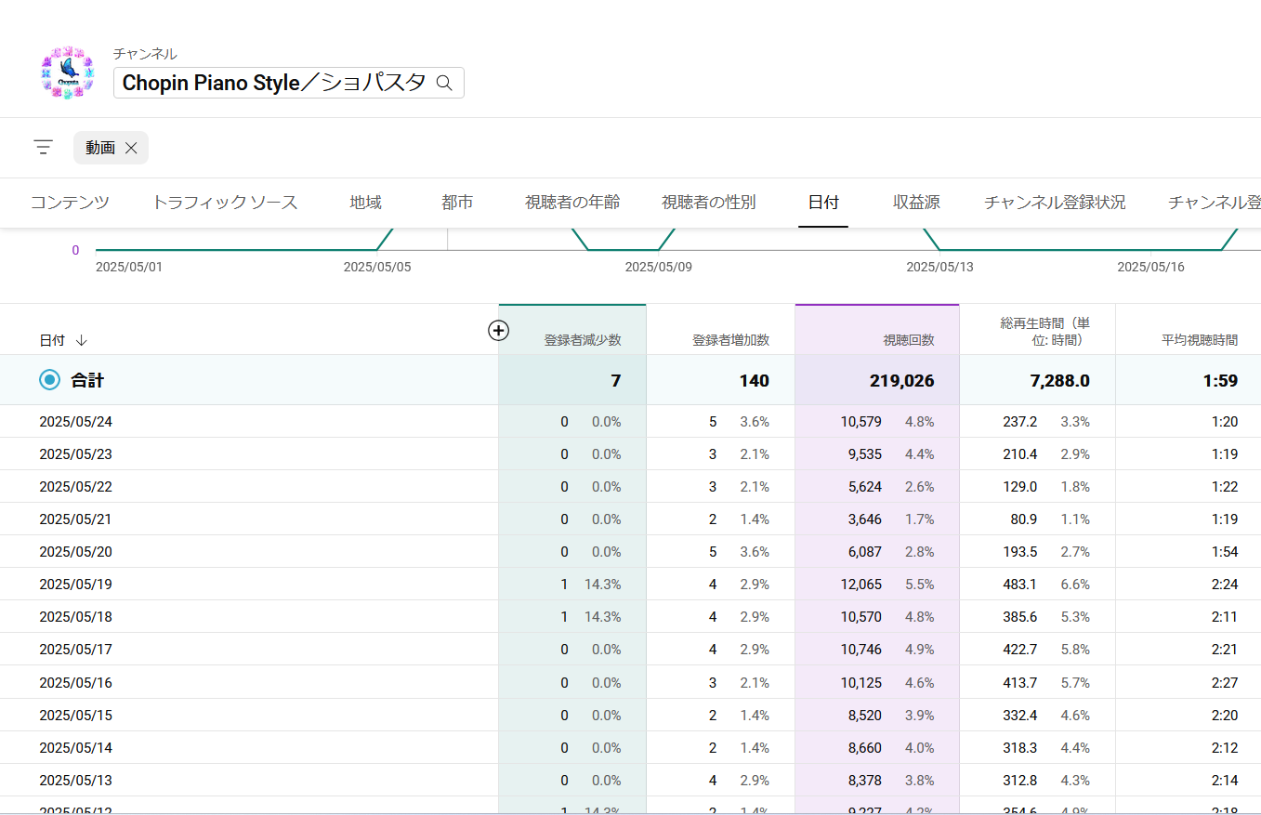Add a metric column with plus icon

tap(499, 330)
